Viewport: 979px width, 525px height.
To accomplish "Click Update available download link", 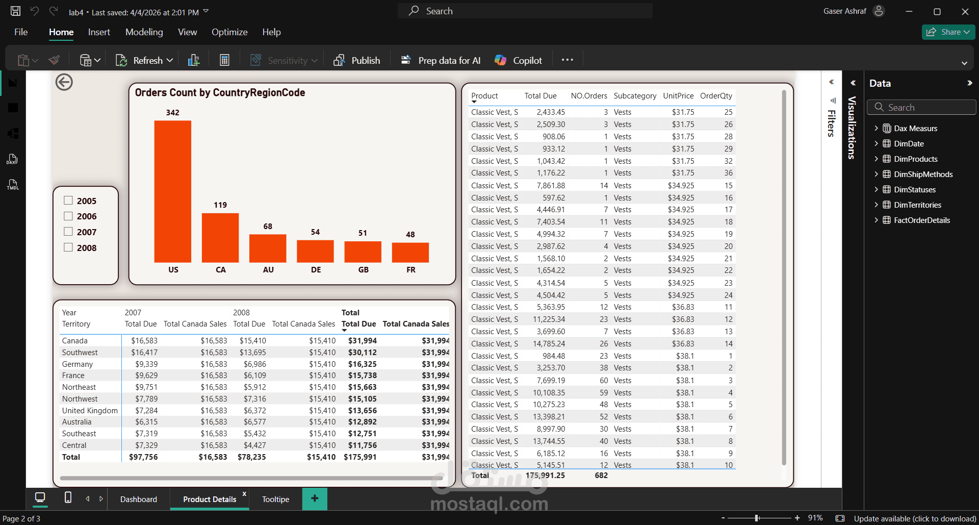I will tap(915, 518).
